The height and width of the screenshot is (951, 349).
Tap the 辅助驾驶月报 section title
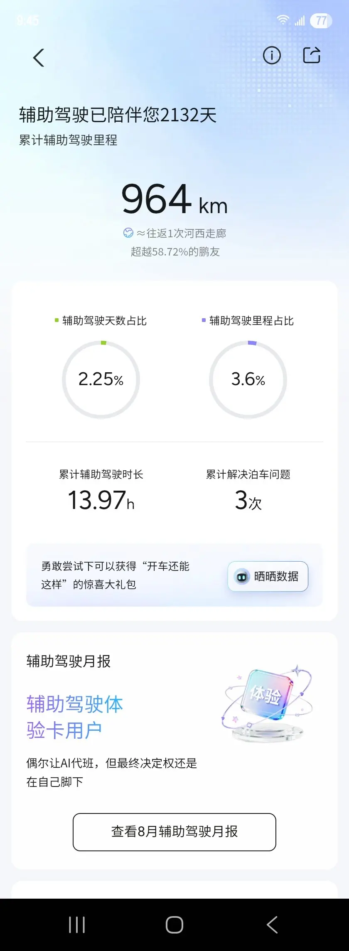click(69, 661)
